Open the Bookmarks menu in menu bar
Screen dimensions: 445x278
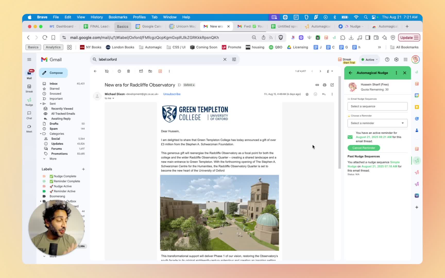[x=118, y=17]
